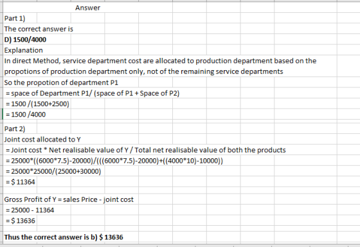
Task: Click the row 'Gross Profit of Y = sales Price - joint cost'
Action: tap(69, 199)
